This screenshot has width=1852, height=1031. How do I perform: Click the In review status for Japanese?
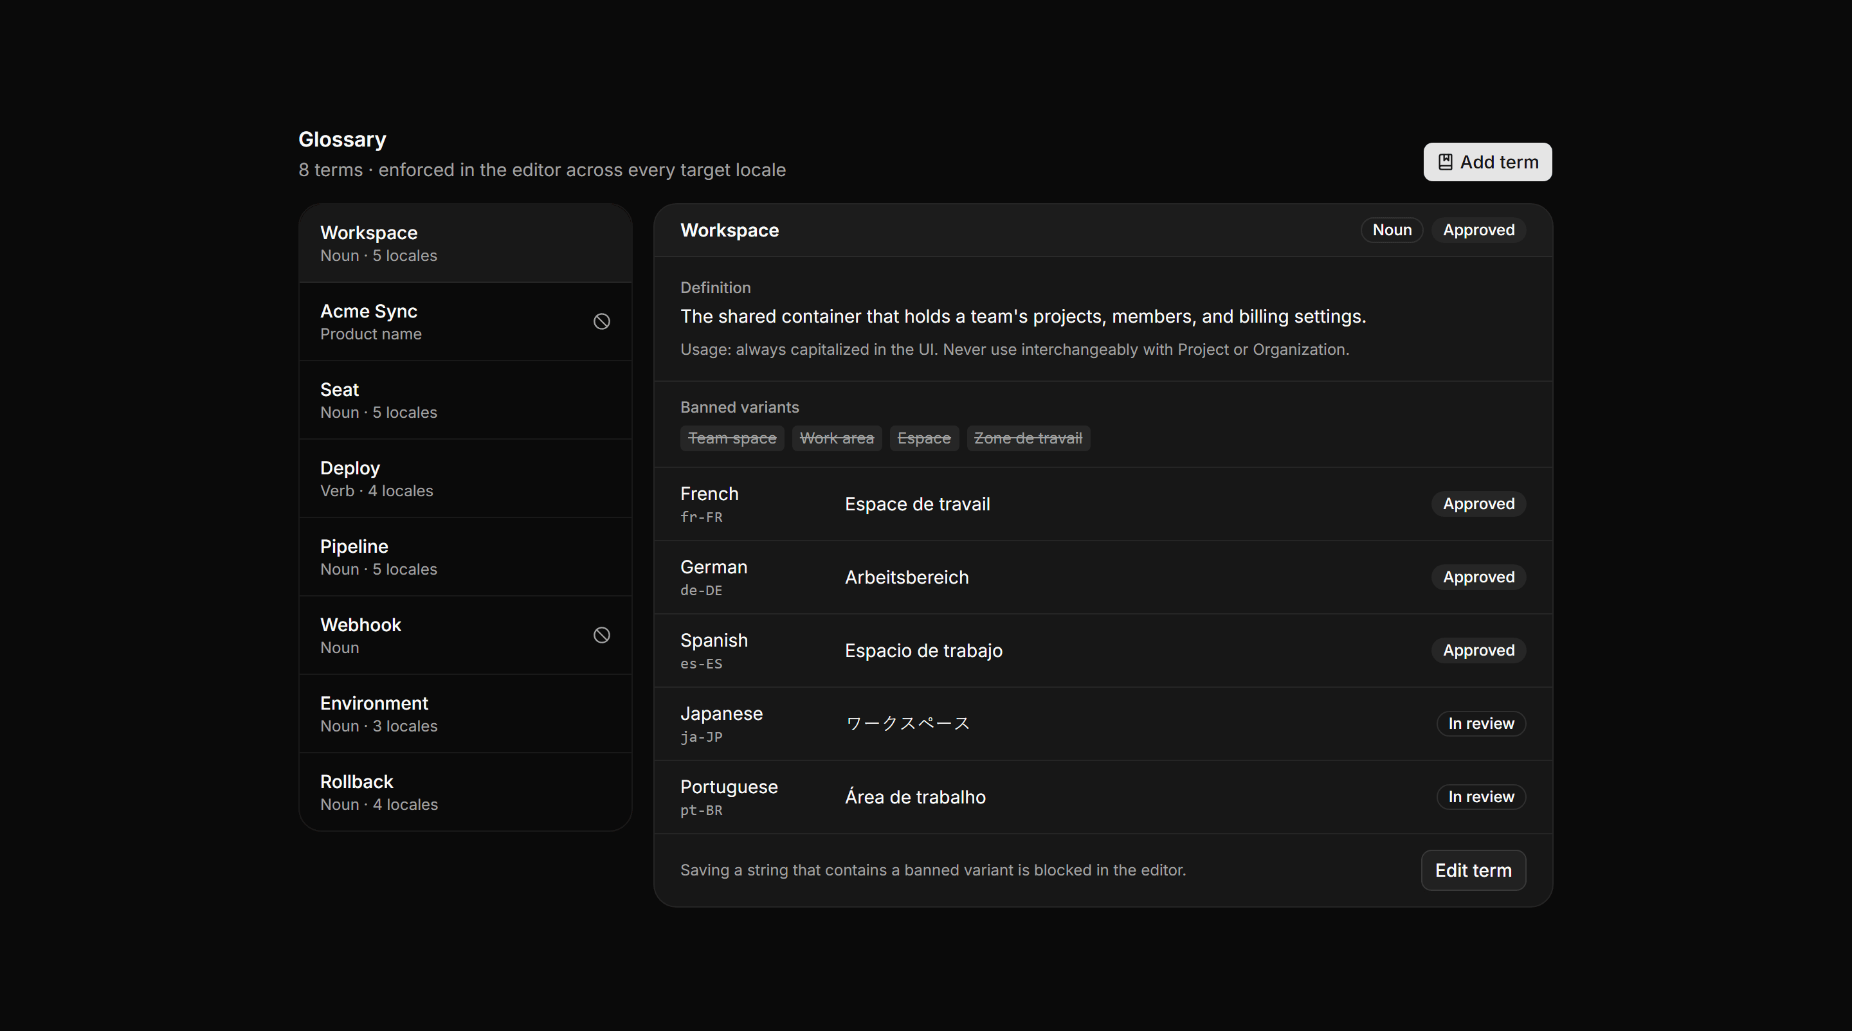(1481, 724)
